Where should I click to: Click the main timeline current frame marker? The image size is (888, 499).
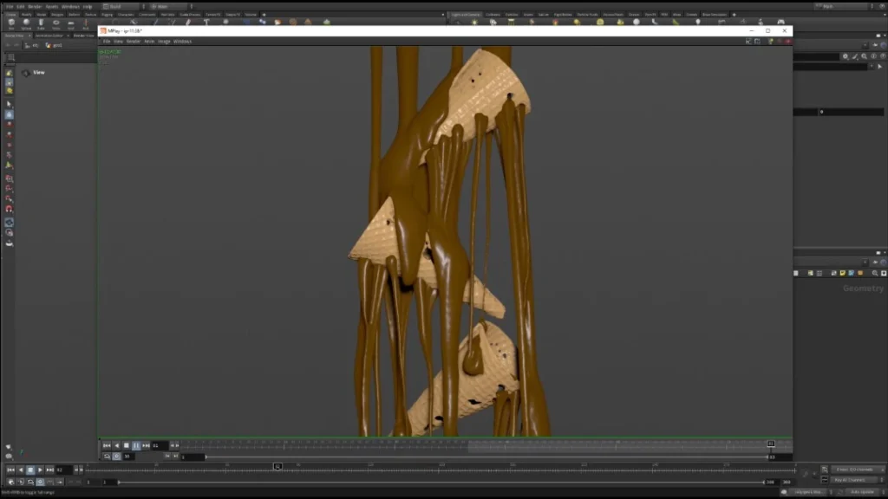pyautogui.click(x=277, y=467)
